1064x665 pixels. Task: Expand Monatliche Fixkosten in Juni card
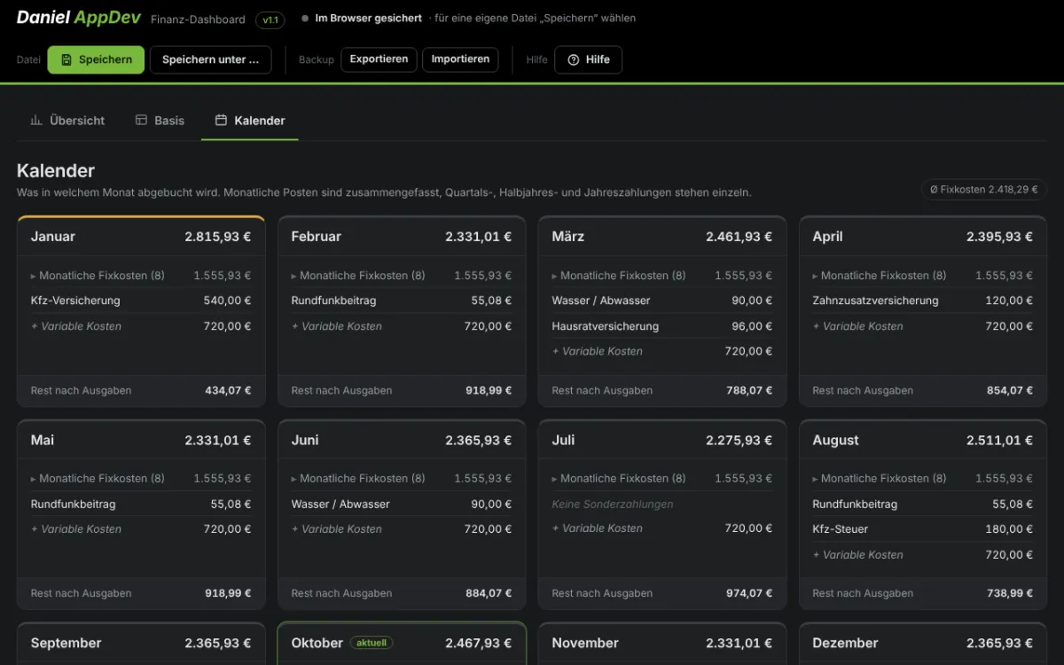358,479
